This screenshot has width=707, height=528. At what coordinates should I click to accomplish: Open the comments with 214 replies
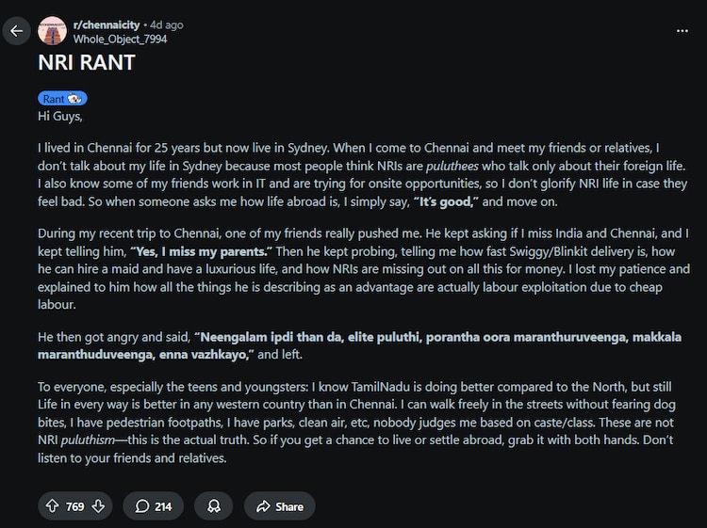point(154,506)
